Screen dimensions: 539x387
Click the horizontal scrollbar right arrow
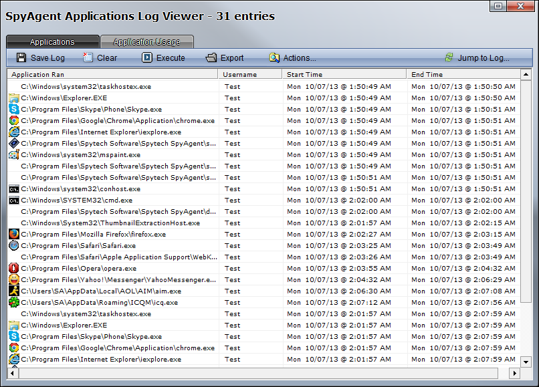coord(514,373)
